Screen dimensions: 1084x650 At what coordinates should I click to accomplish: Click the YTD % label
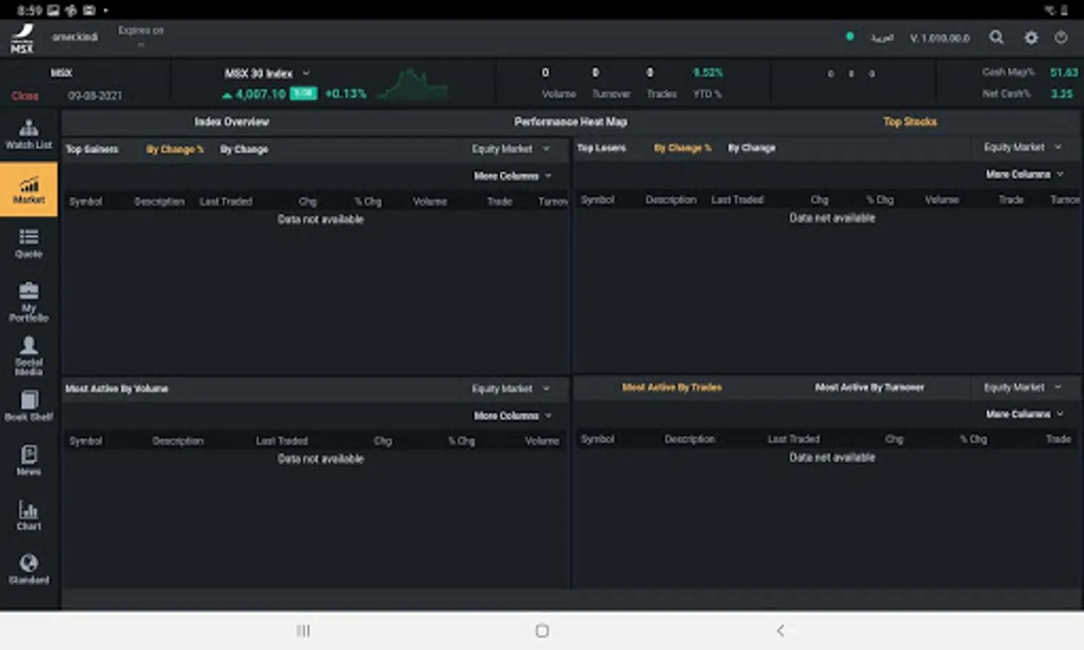707,94
